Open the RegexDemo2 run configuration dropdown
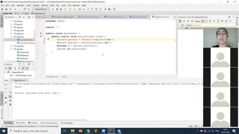 click(x=41, y=9)
